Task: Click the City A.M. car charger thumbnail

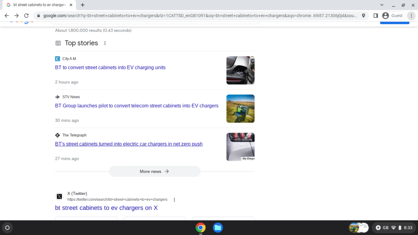Action: coord(240,70)
